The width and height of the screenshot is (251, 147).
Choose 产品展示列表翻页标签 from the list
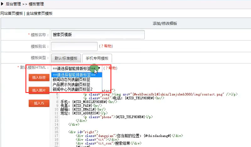click(72, 84)
